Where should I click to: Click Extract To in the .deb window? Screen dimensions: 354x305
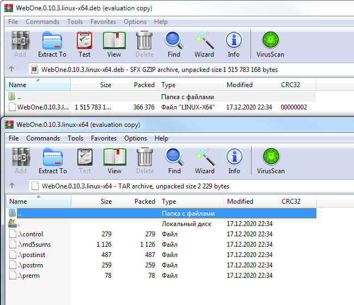point(52,45)
